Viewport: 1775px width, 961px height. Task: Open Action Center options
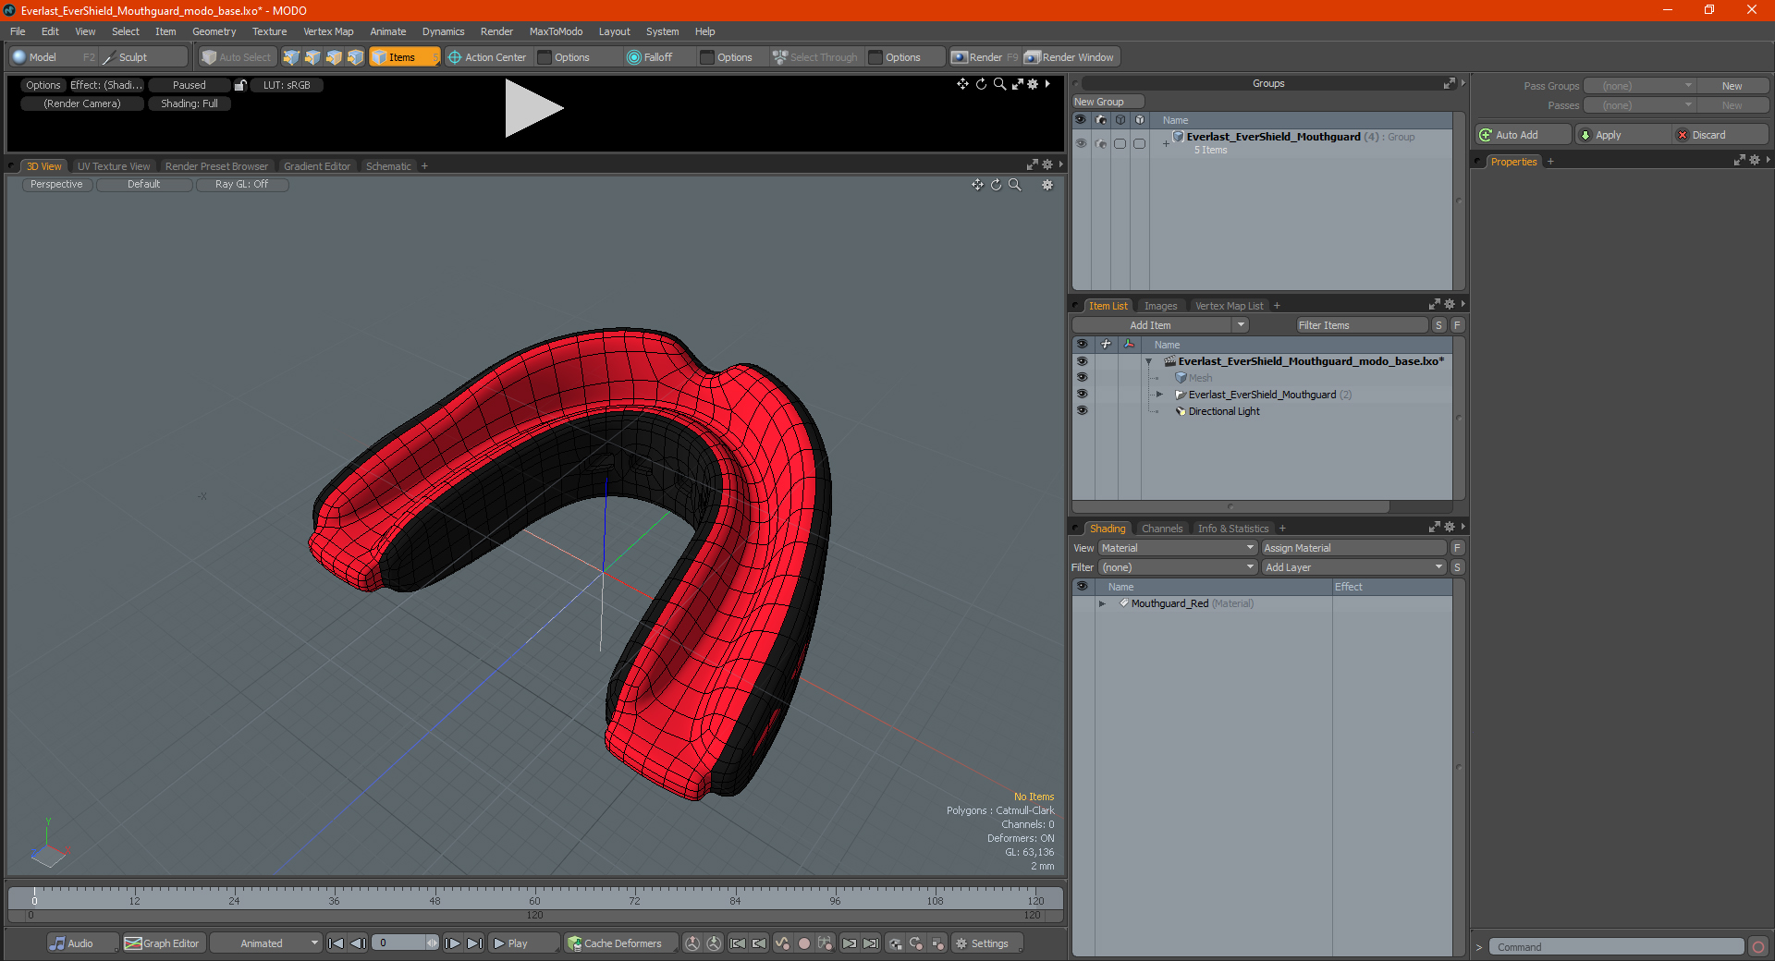[x=487, y=57]
